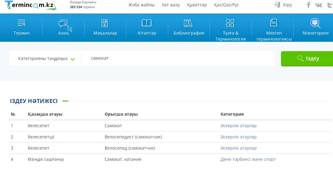Open the VK social network icon
Image resolution: width=333 pixels, height=172 pixels.
(x=319, y=5)
